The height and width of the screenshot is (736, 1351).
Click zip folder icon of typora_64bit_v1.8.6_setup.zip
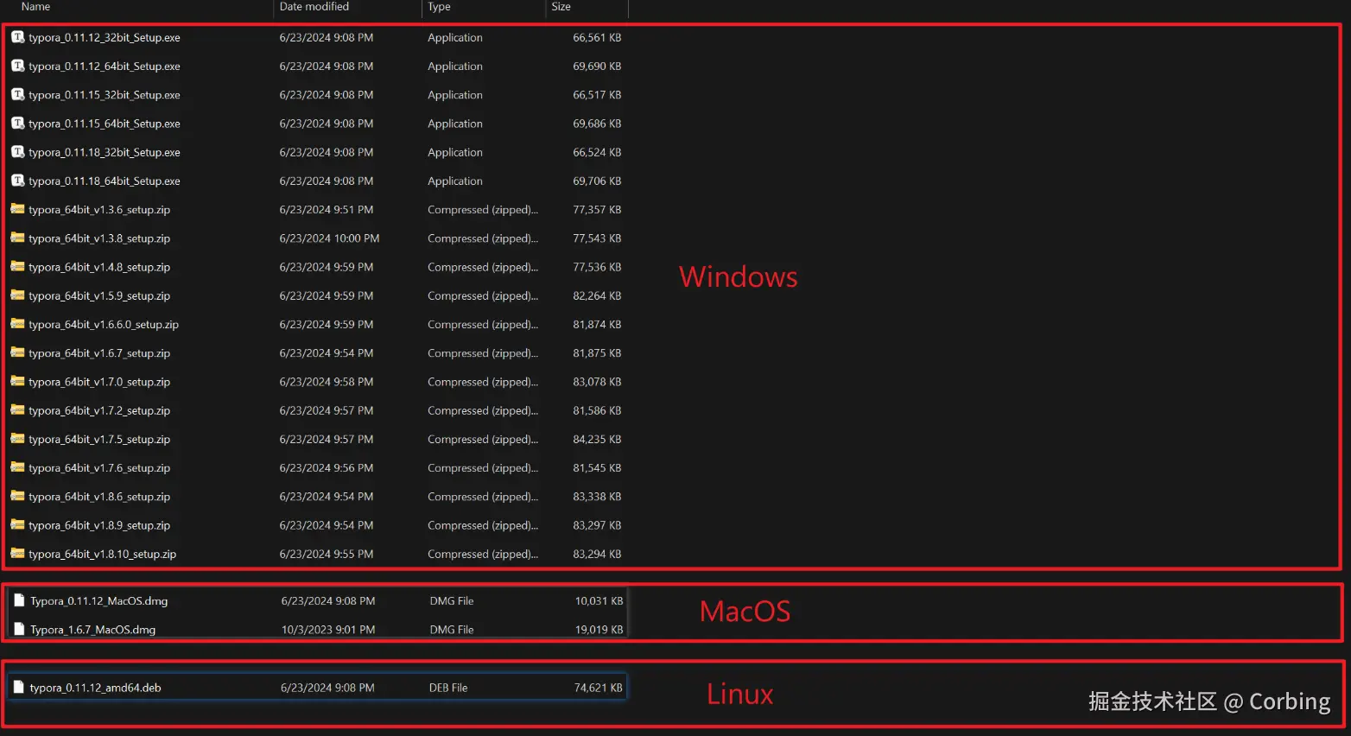[17, 496]
